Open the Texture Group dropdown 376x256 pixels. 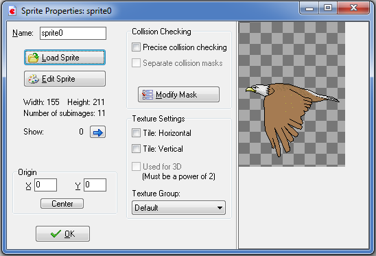tap(178, 207)
